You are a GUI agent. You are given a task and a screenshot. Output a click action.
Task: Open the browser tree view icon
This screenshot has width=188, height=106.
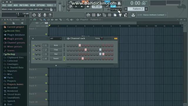click(x=104, y=15)
